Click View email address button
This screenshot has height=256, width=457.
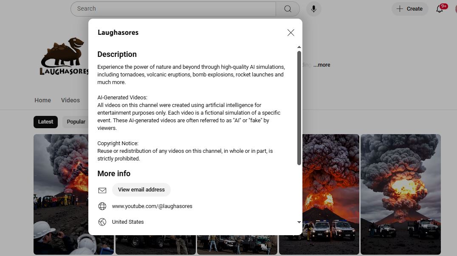click(x=141, y=190)
